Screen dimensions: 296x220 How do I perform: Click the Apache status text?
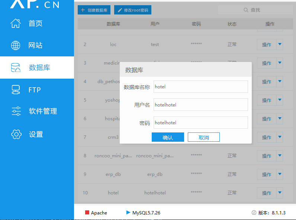tap(99, 213)
